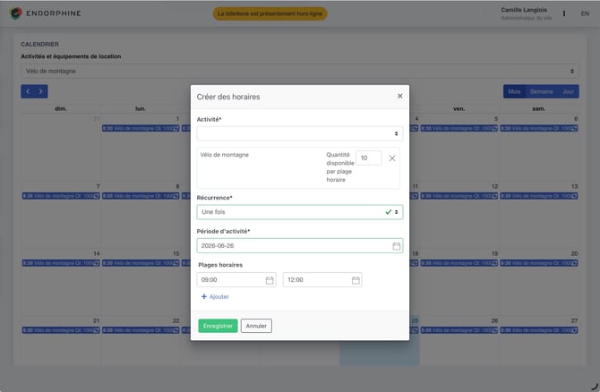Open the Vélo de montagne event on day 6
600x392 pixels.
(539, 129)
